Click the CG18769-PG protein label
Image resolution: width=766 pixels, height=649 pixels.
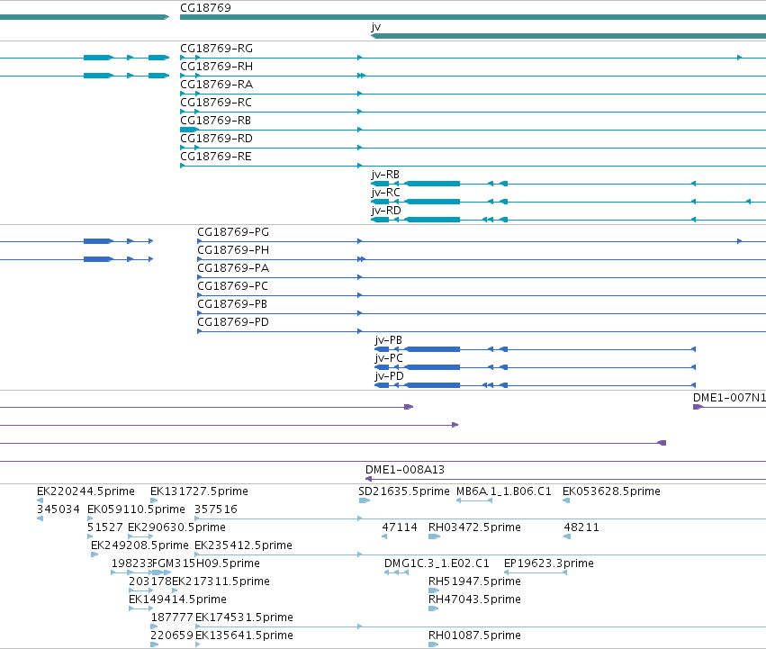click(233, 232)
